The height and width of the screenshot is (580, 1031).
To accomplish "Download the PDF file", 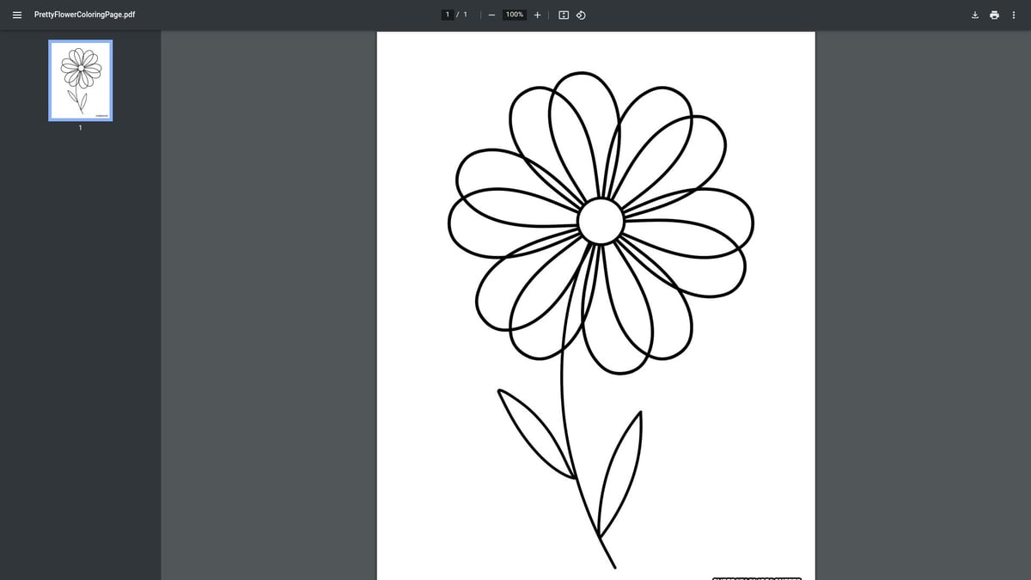I will (x=973, y=15).
